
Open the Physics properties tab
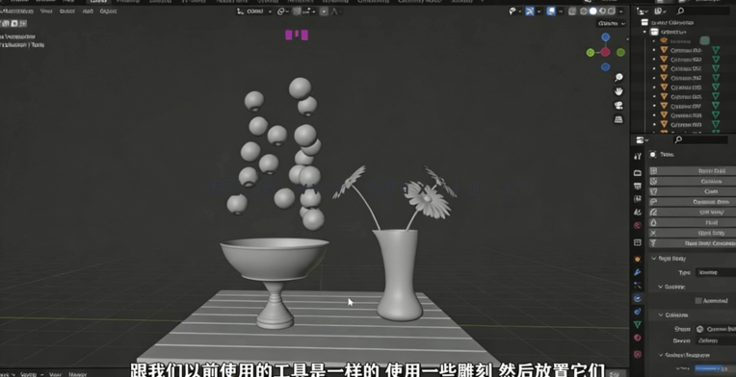637,298
